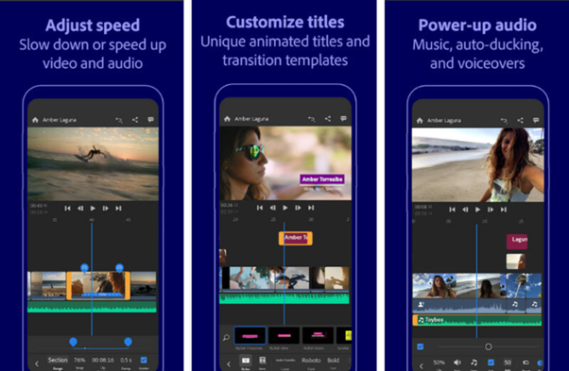Skip to start in Adjust speed phone
The image size is (569, 371).
tap(67, 209)
